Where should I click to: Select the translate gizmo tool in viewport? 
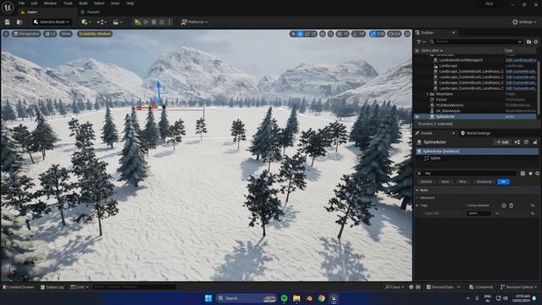(300, 34)
